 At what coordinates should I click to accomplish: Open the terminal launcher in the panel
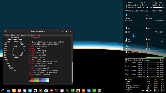pos(57,91)
